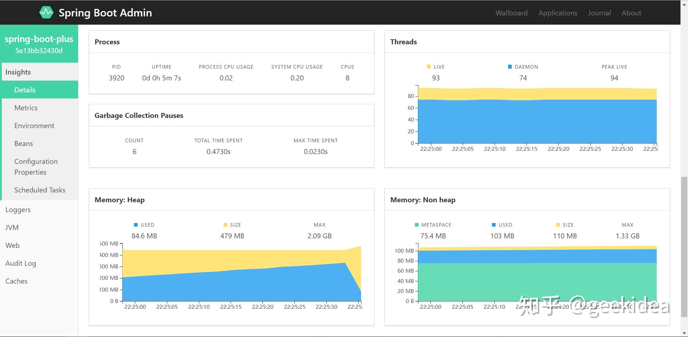Go to the Journal page
688x337 pixels.
point(599,13)
